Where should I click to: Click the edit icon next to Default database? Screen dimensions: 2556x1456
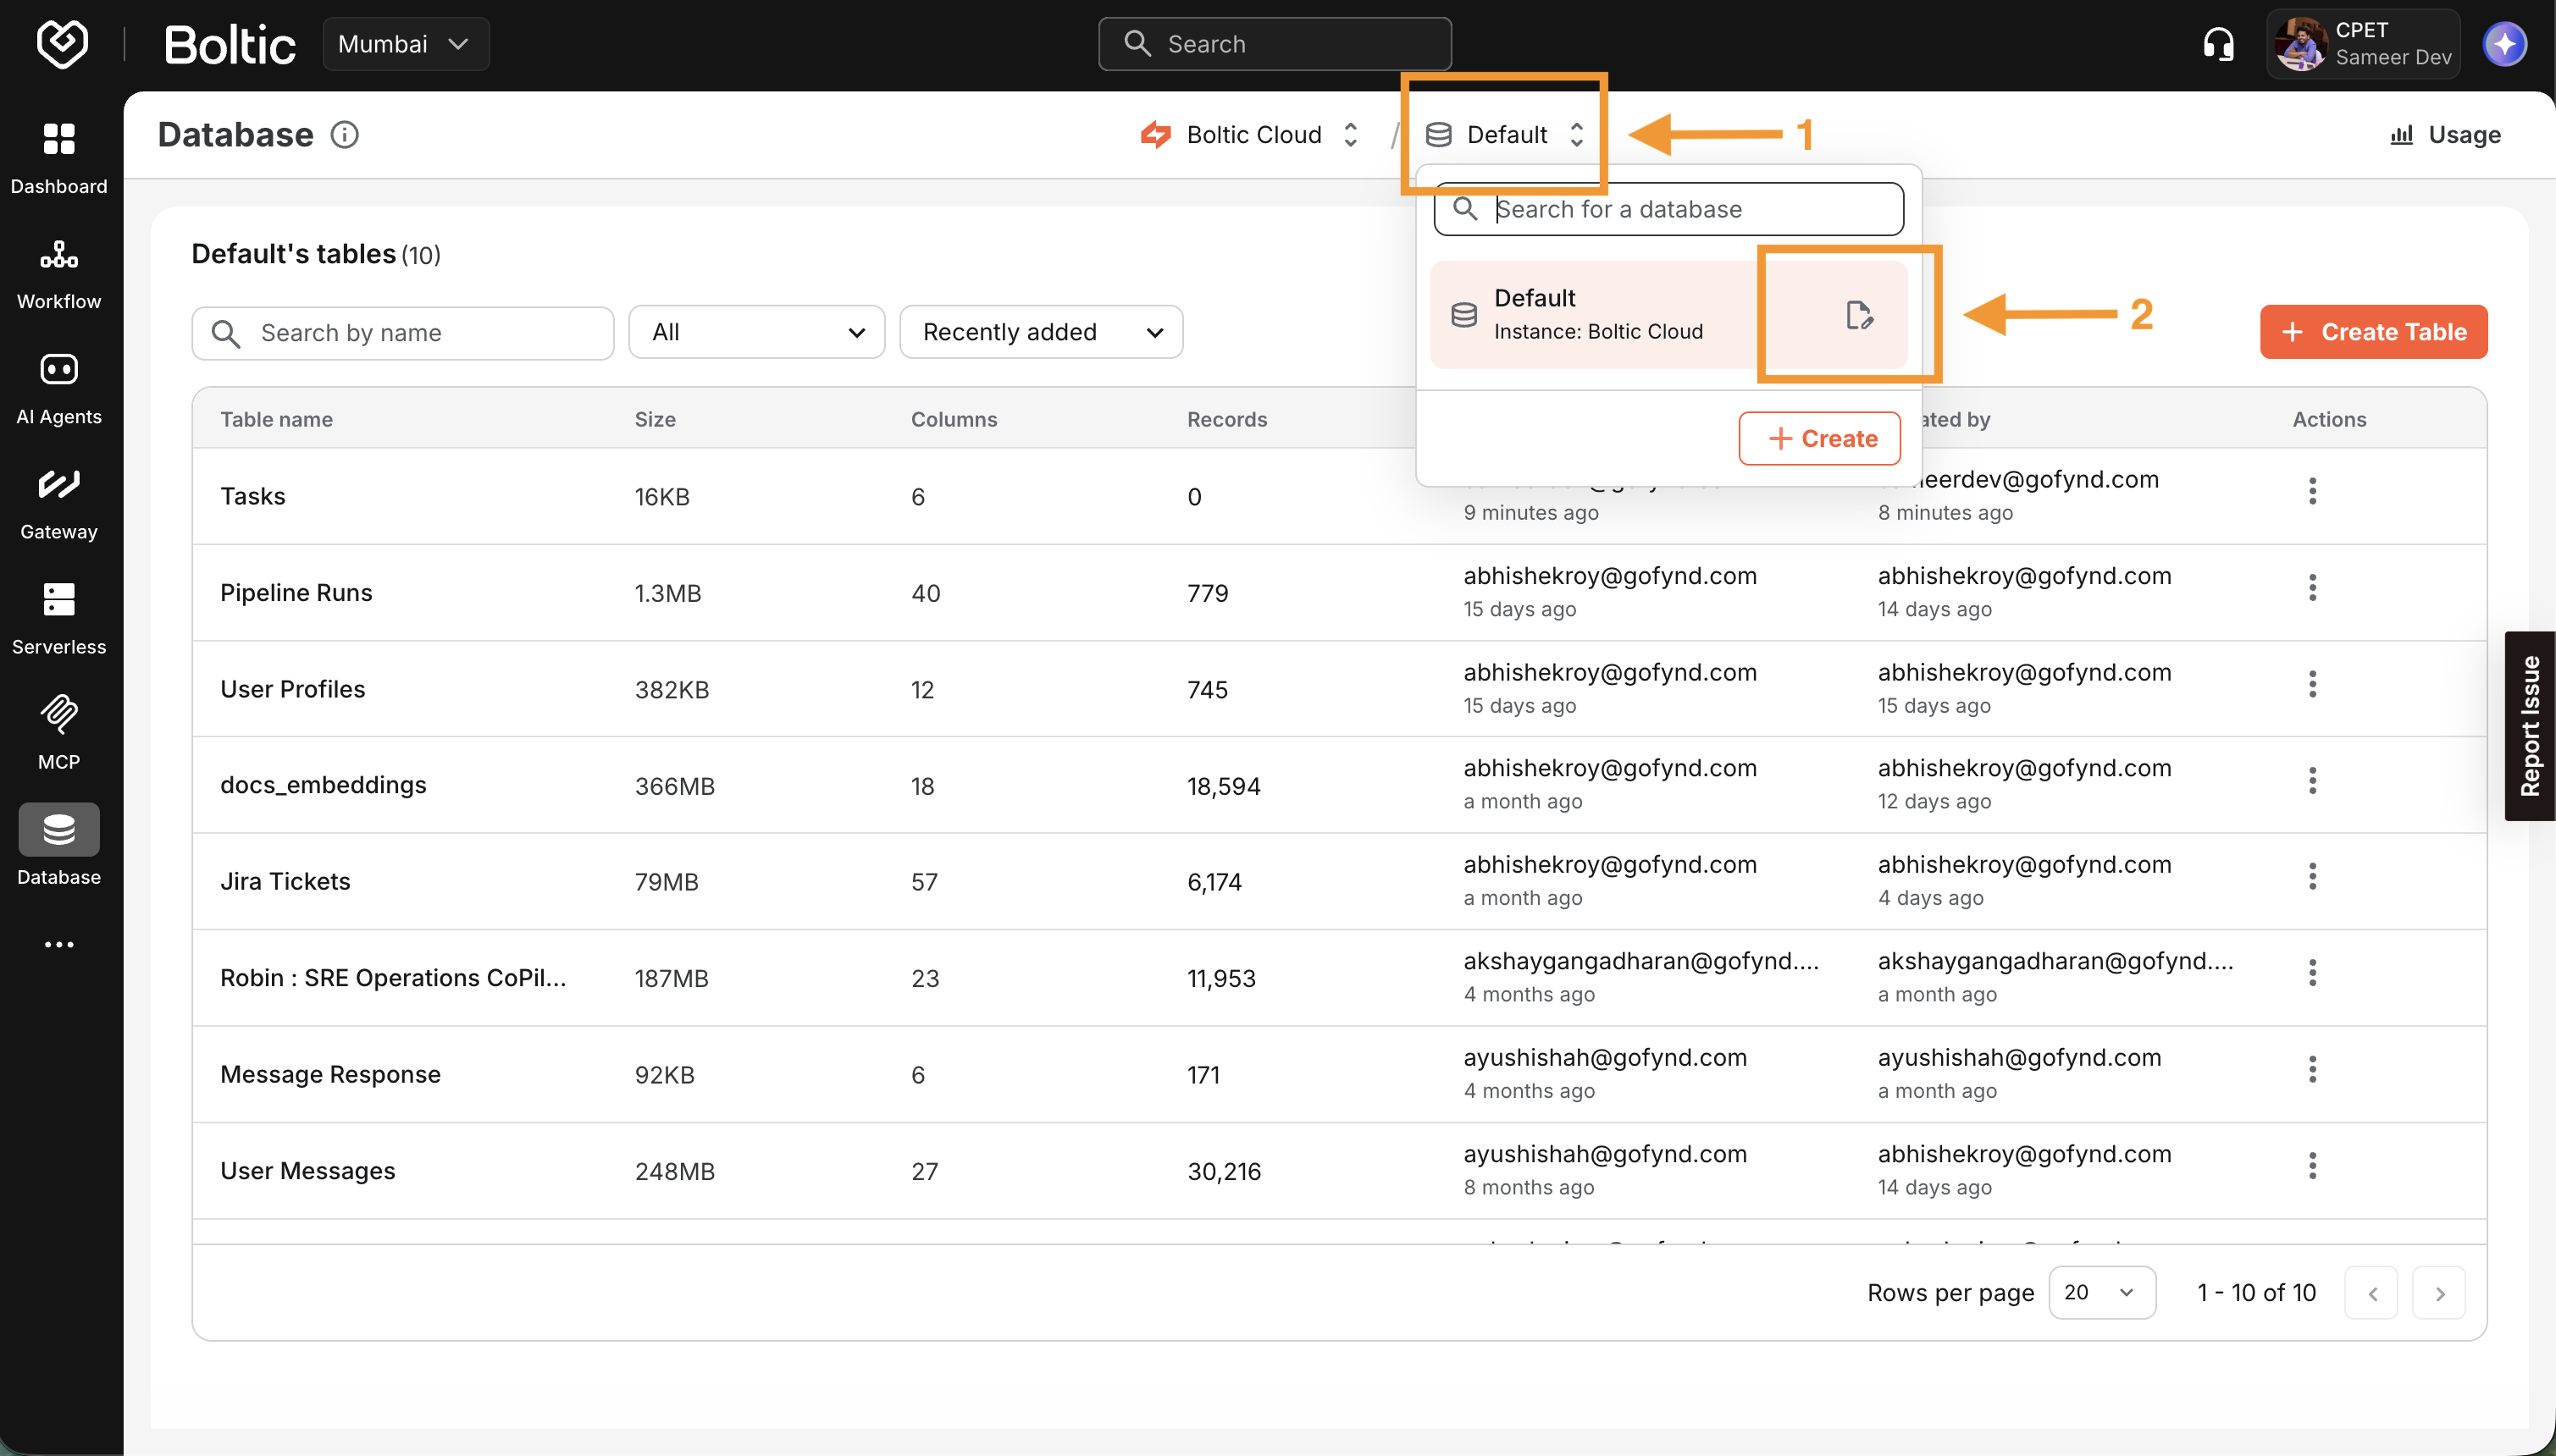tap(1859, 314)
